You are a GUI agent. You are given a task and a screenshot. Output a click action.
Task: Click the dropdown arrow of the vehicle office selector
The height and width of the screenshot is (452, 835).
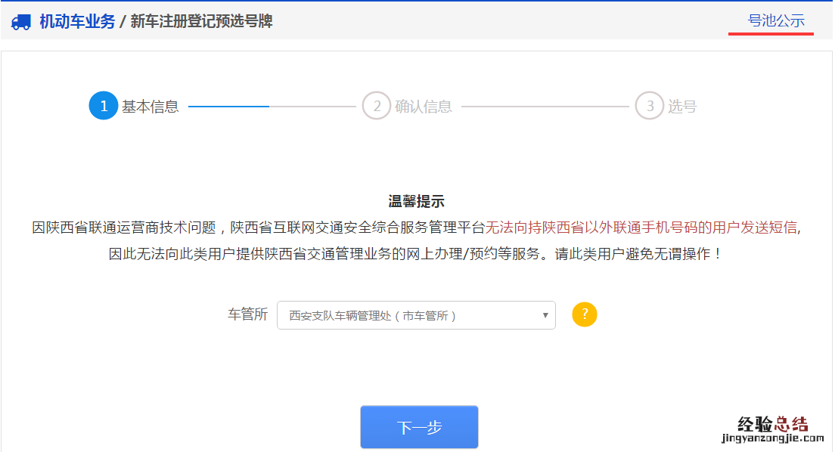[545, 315]
